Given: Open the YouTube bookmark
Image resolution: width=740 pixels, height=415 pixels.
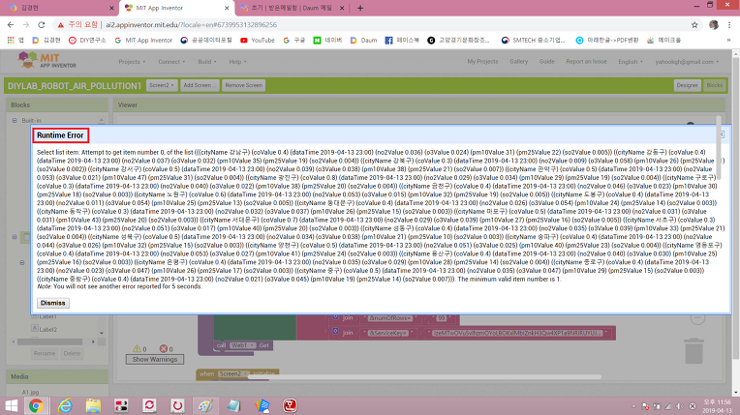Looking at the screenshot, I should 258,41.
